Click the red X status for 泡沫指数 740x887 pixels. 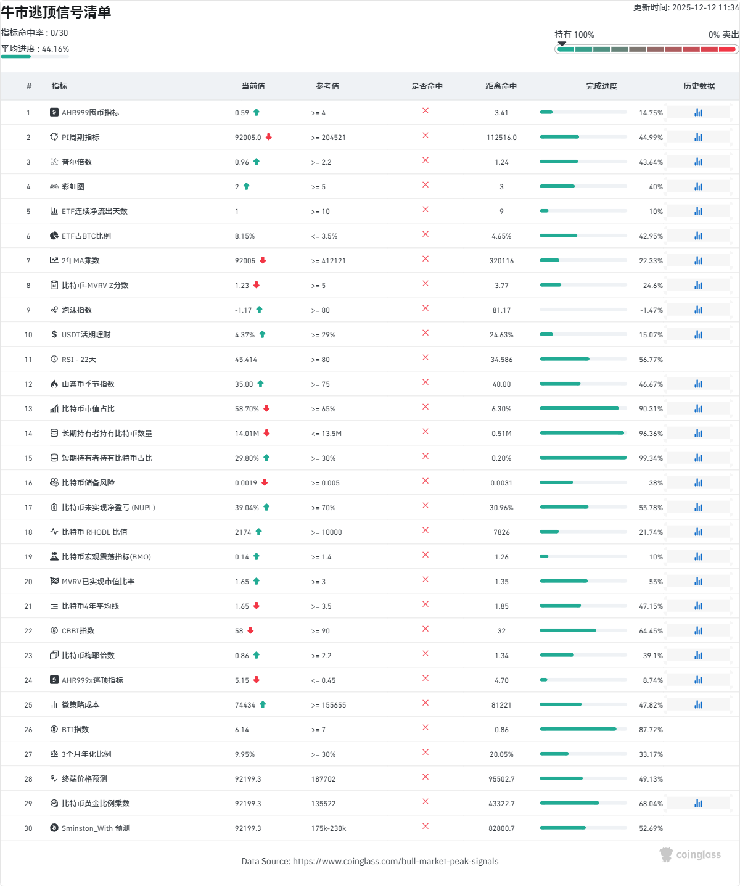(x=425, y=308)
